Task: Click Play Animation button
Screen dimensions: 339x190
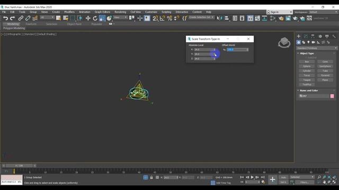Action: (x=252, y=177)
